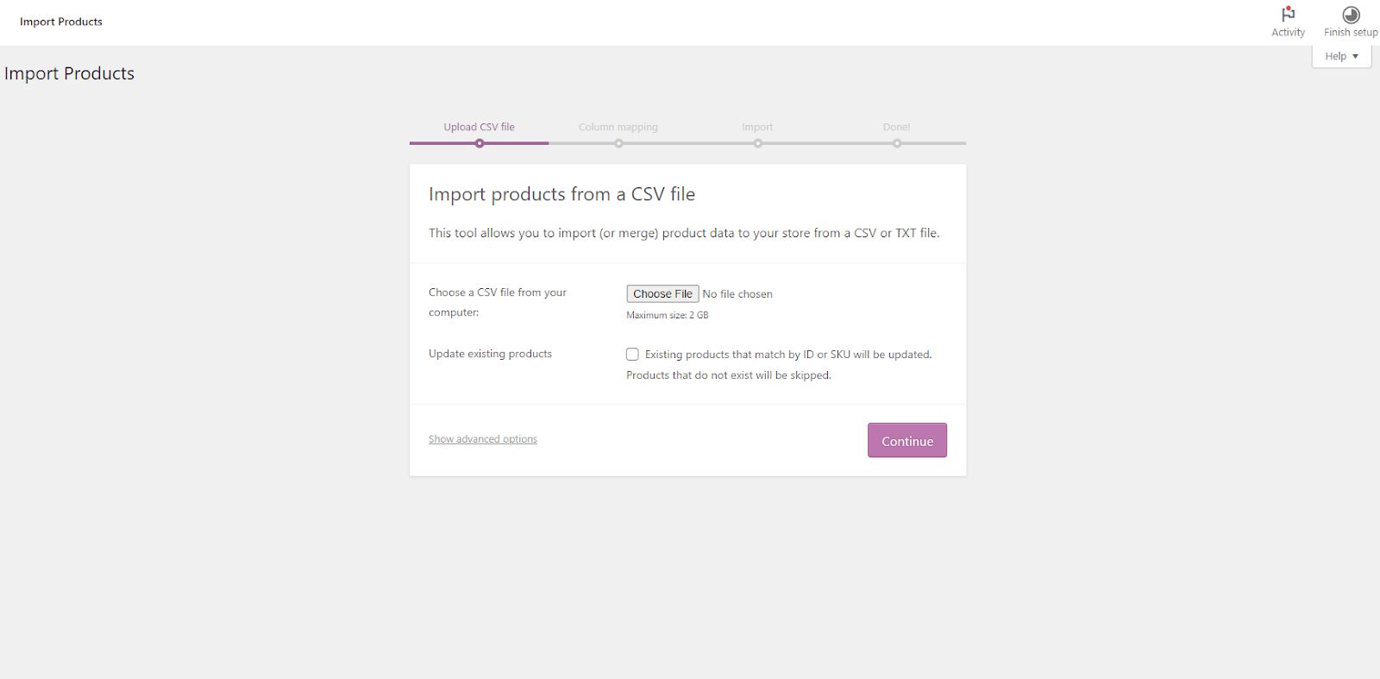Enable the Update existing products checkbox
The width and height of the screenshot is (1380, 679).
[632, 354]
